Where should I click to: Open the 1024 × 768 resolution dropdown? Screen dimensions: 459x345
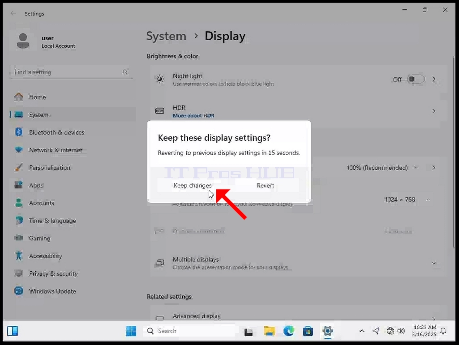pyautogui.click(x=407, y=199)
